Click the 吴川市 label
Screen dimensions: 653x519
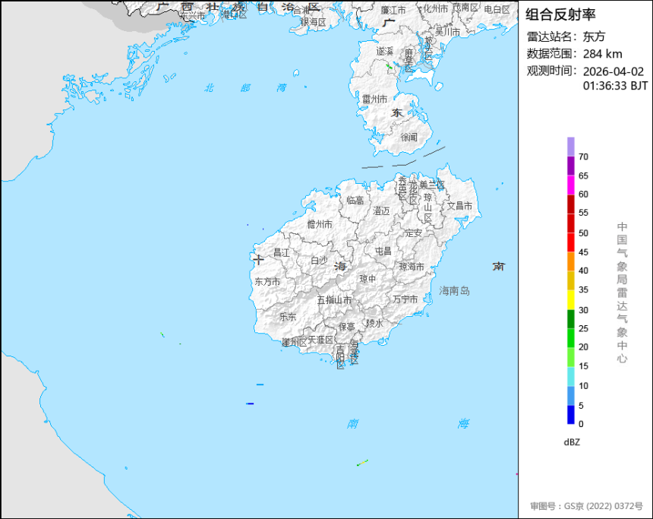point(448,32)
